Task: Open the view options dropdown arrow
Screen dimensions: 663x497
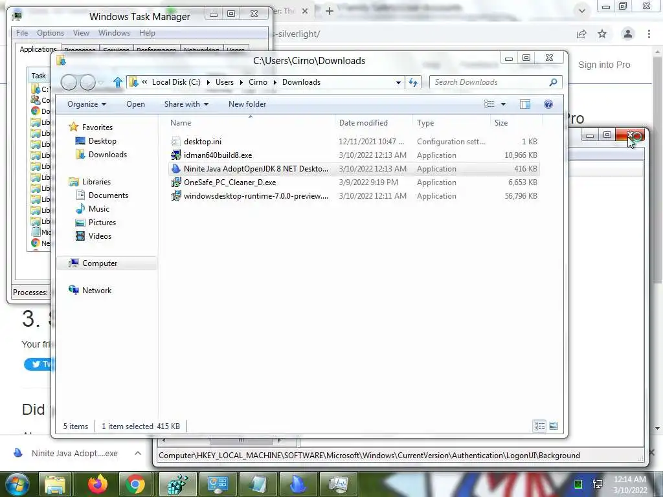Action: pos(503,104)
